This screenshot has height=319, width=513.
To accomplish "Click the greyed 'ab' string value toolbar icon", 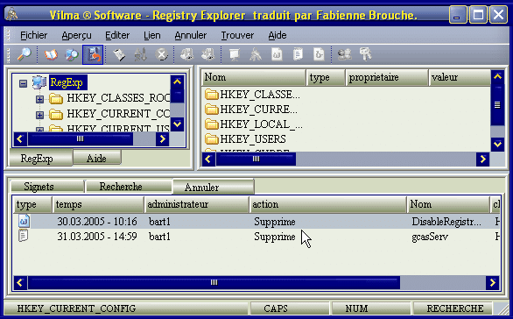I will (277, 54).
